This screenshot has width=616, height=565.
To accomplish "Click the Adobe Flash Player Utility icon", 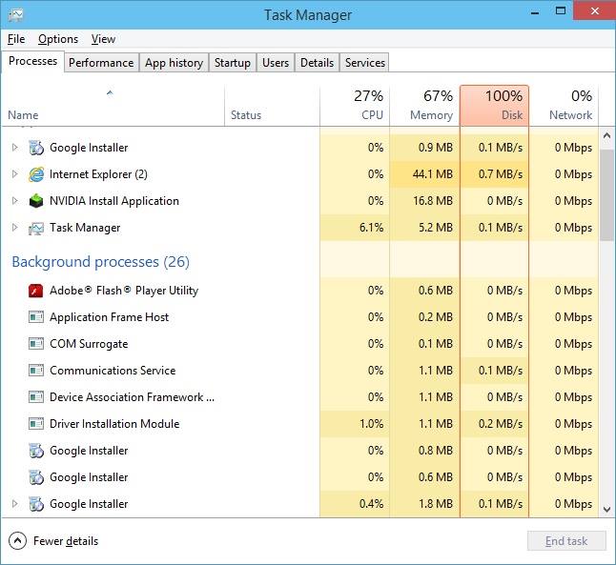I will tap(36, 291).
